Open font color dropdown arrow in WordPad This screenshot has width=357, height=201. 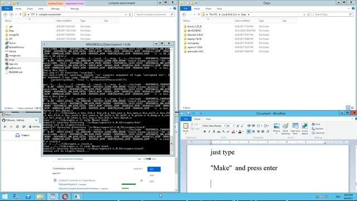[x=243, y=132]
